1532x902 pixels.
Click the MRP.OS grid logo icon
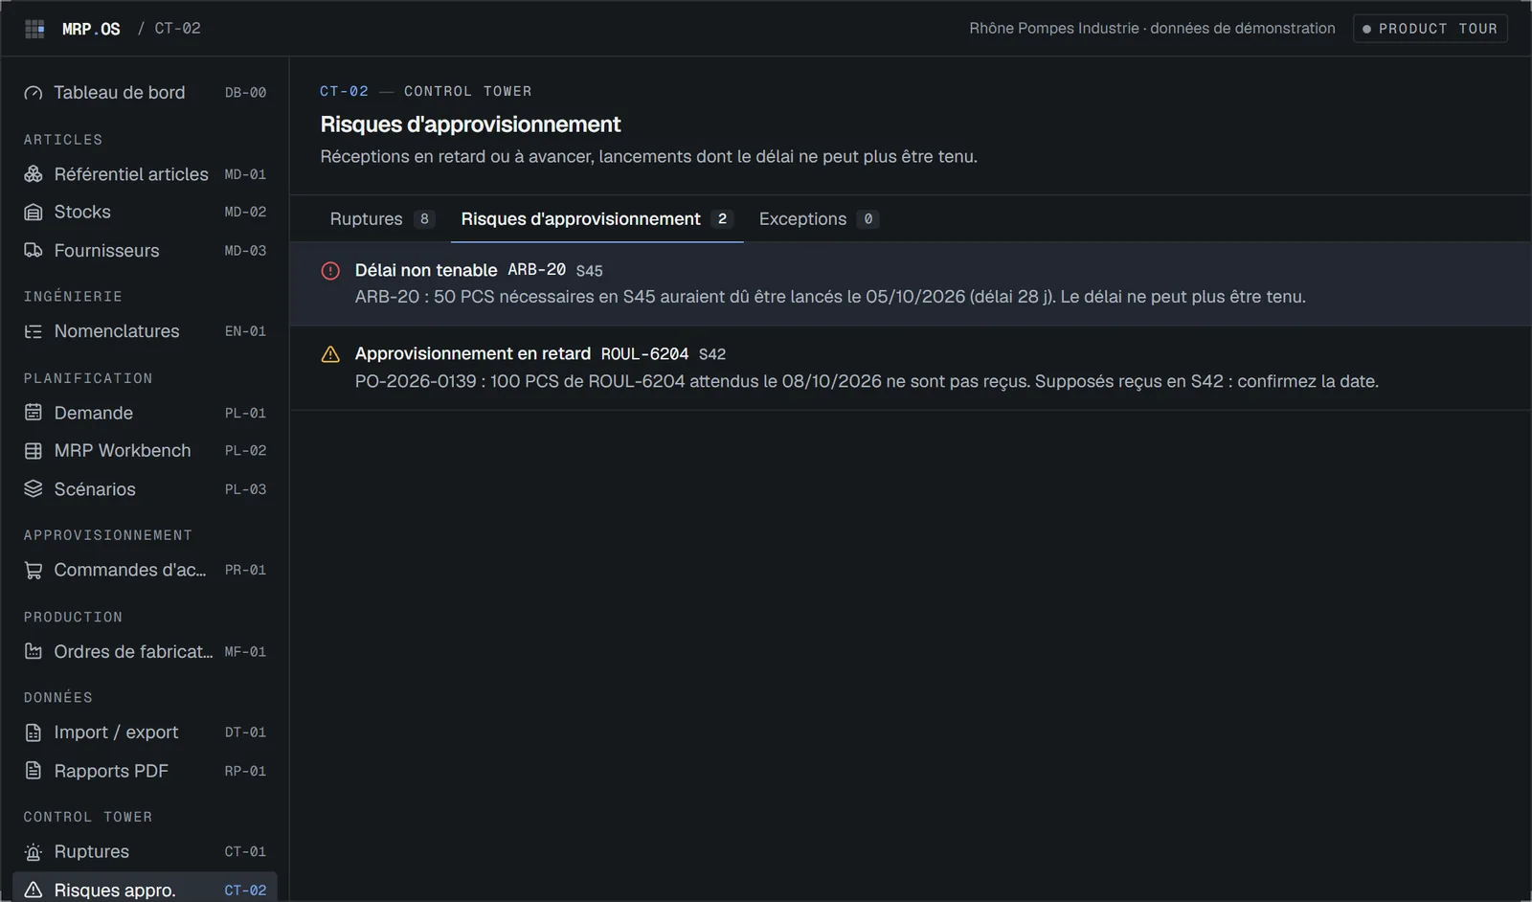(34, 29)
